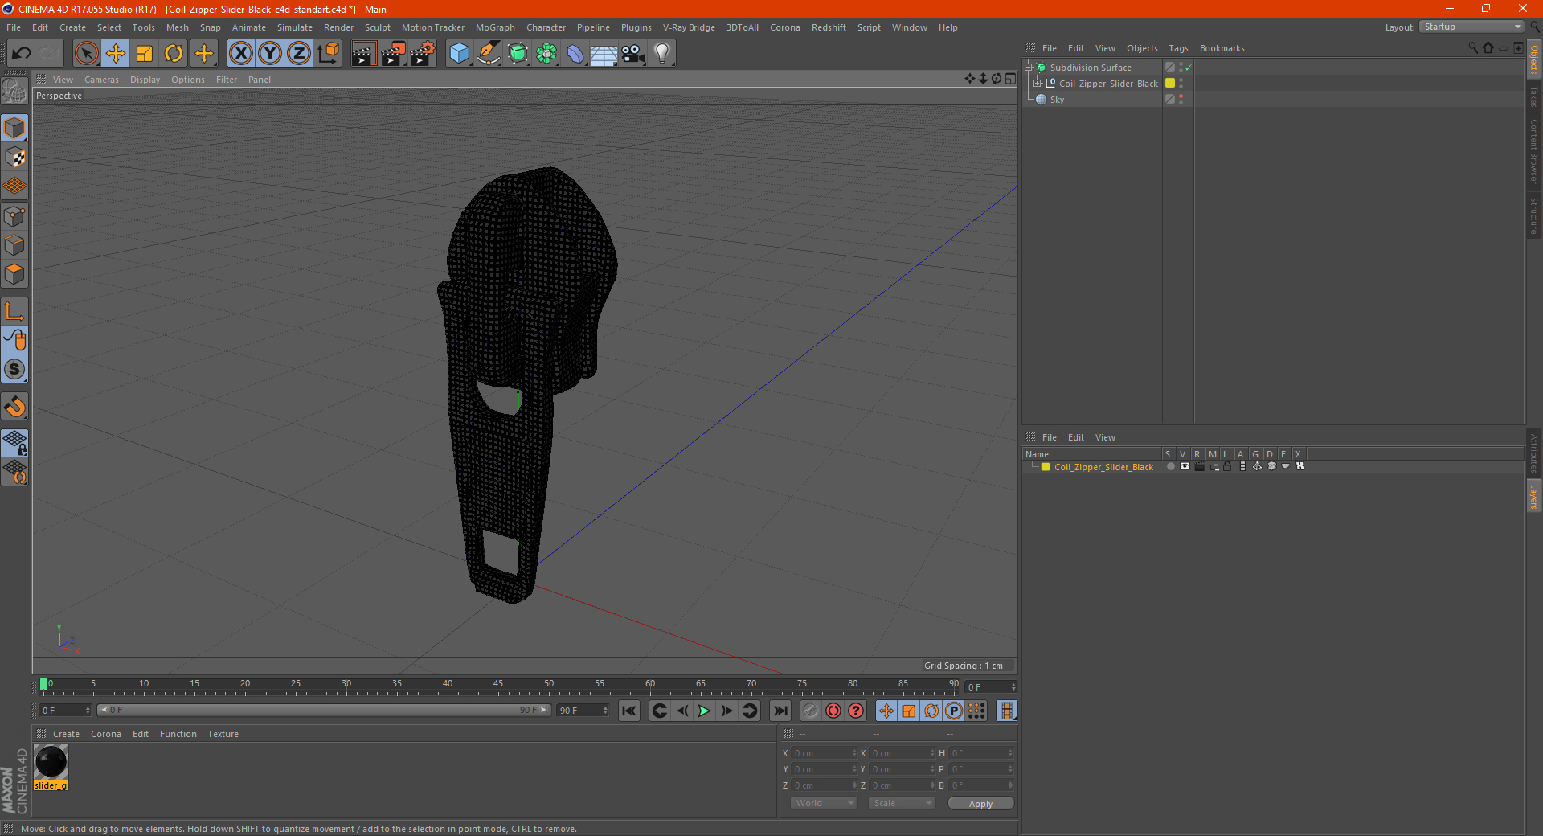Screen dimensions: 1543x836
Task: Search objects with magnifier icon
Action: [1473, 48]
